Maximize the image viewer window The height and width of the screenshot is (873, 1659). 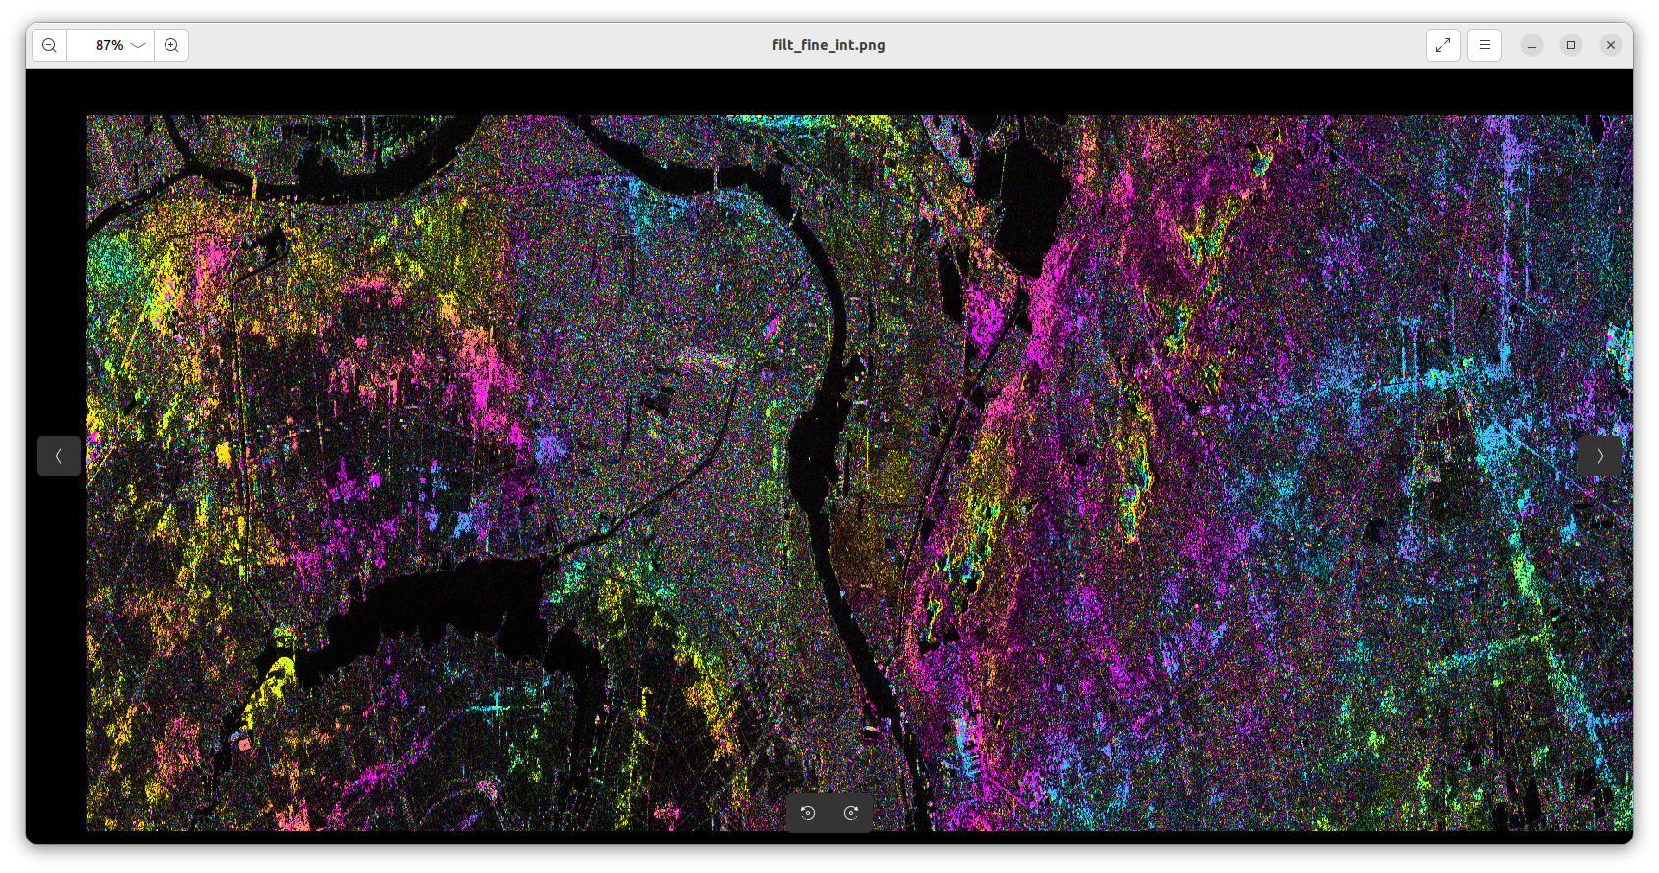click(1571, 45)
